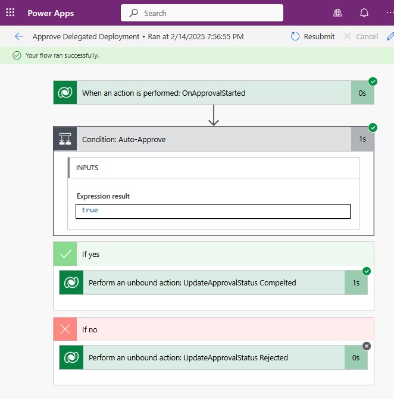Click the edit pencil icon
Viewport: 394px width, 399px height.
tap(390, 36)
